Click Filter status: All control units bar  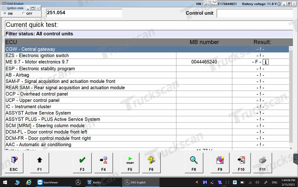149,34
